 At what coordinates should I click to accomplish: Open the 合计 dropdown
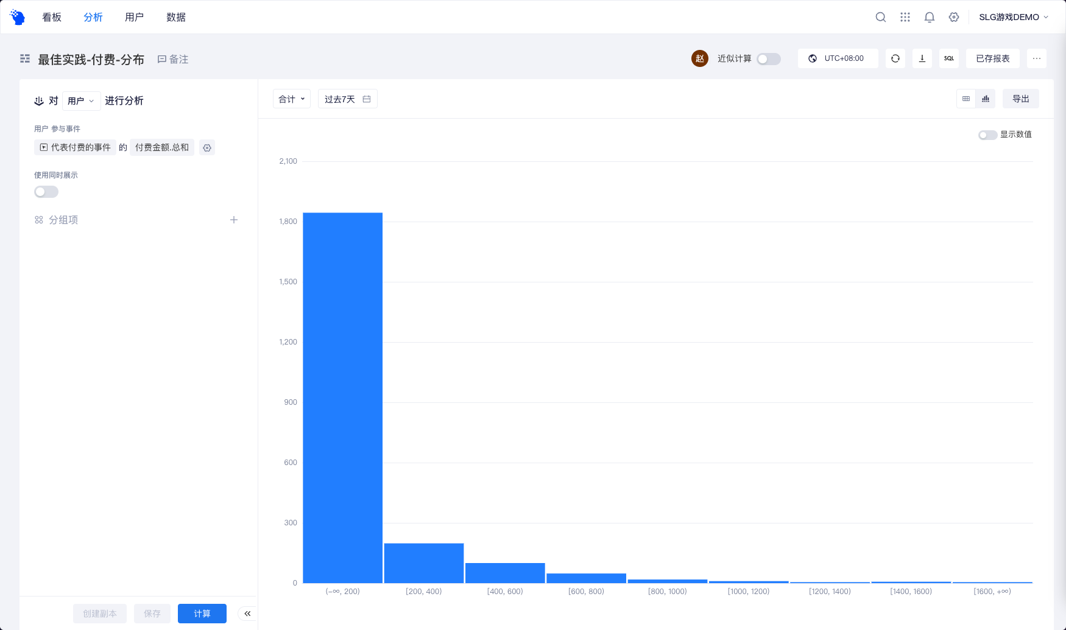(x=292, y=99)
